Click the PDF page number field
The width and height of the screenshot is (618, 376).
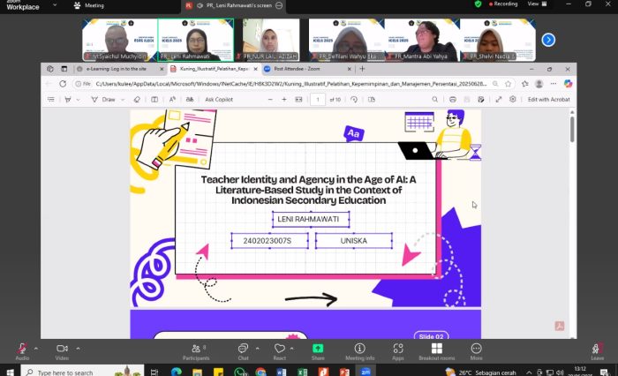(318, 100)
